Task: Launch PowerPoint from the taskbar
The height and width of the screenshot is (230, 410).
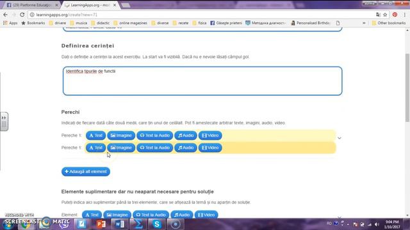Action: [x=101, y=224]
